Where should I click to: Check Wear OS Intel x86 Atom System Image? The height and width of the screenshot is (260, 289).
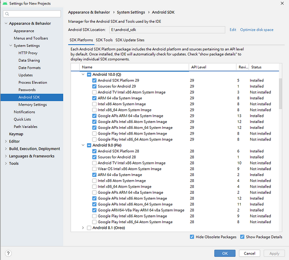[94, 169]
